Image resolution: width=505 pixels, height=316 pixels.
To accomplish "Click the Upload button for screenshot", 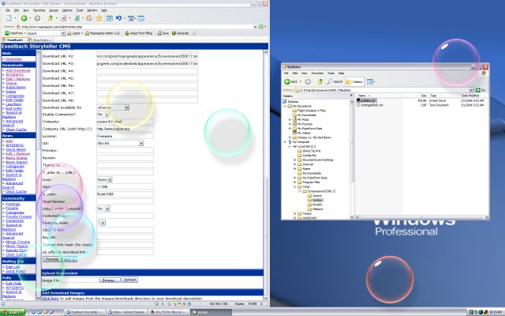I will [x=129, y=280].
